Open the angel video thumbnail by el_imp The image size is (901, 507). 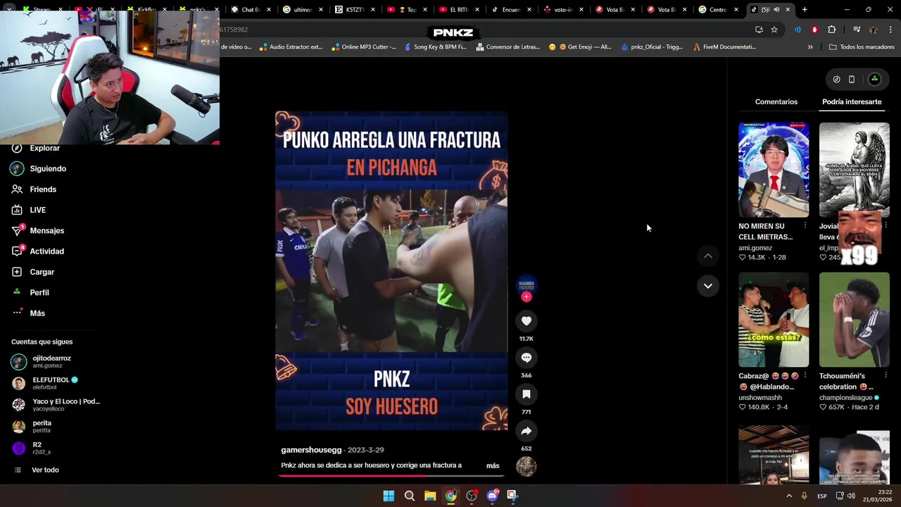pyautogui.click(x=855, y=170)
